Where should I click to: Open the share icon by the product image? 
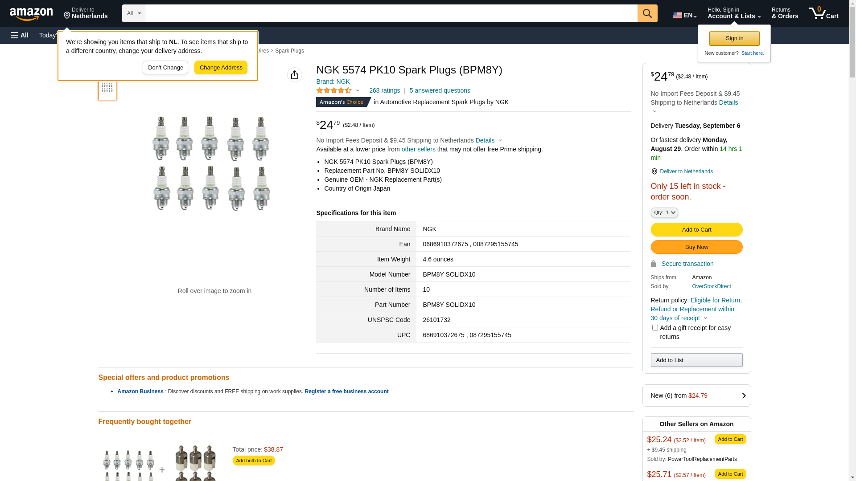tap(295, 75)
